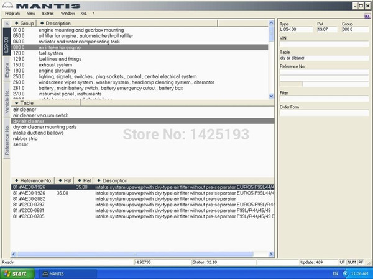Select group 129 0 fuel lines and fittings

140,59
